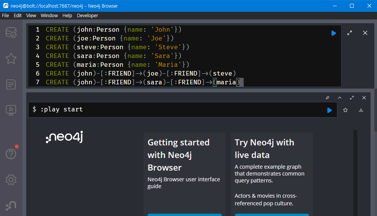Open the Browser settings gear icon

pos(11,180)
